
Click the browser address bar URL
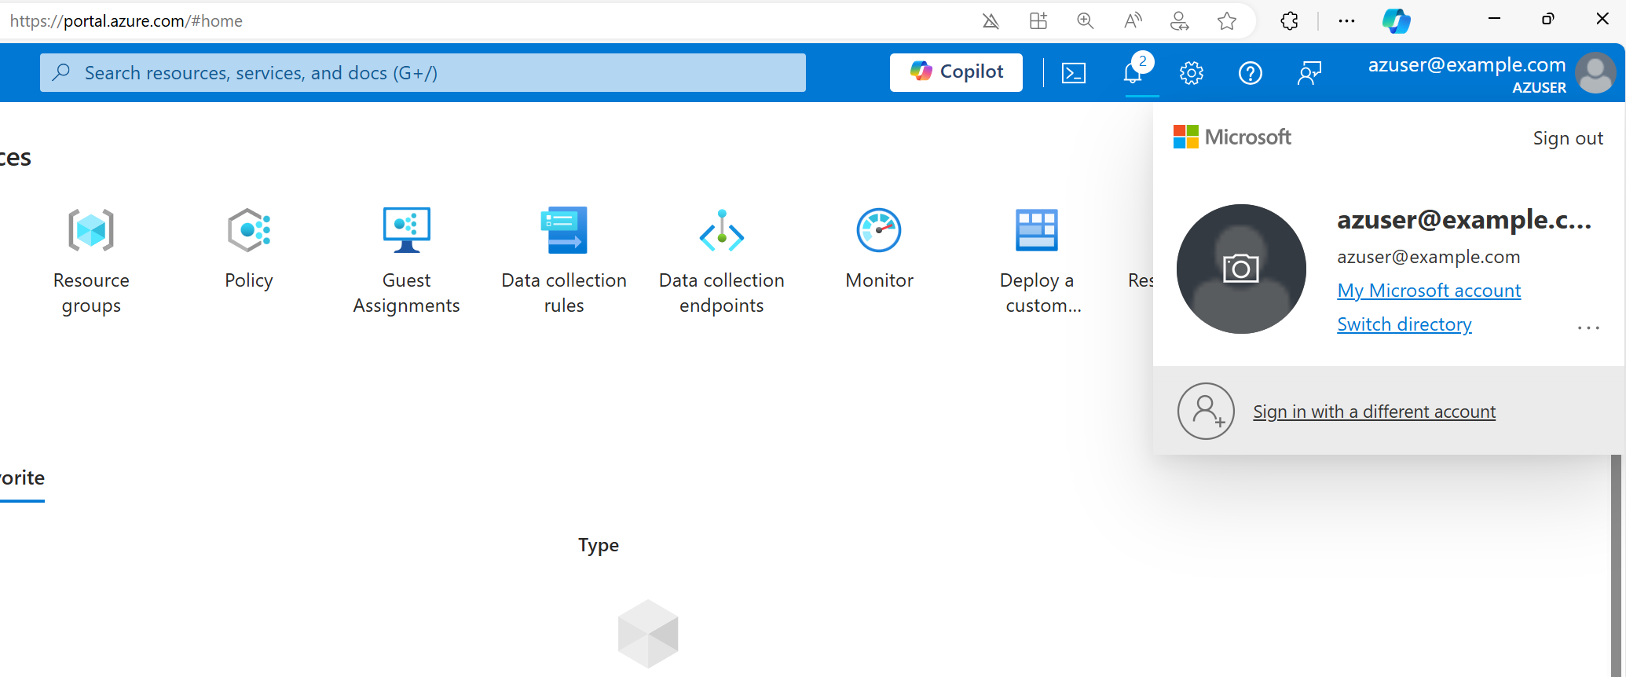pos(126,21)
